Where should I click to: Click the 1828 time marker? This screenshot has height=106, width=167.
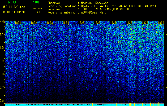pos(129,23)
